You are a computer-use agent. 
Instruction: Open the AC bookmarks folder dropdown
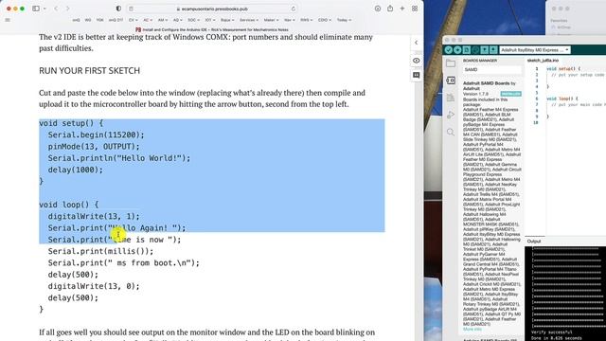click(148, 20)
